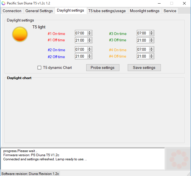Click the window resize grip

189,174
